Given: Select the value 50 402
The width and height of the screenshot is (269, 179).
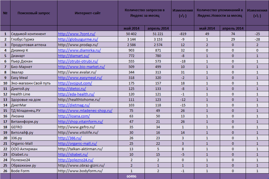Looking at the screenshot, I should point(131,34).
